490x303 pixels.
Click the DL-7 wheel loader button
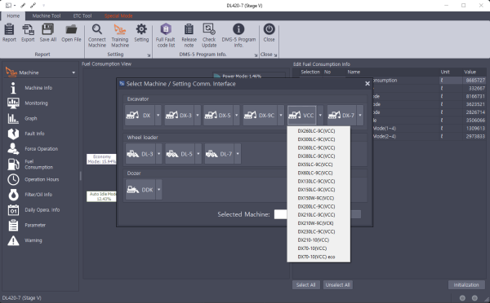(219, 154)
